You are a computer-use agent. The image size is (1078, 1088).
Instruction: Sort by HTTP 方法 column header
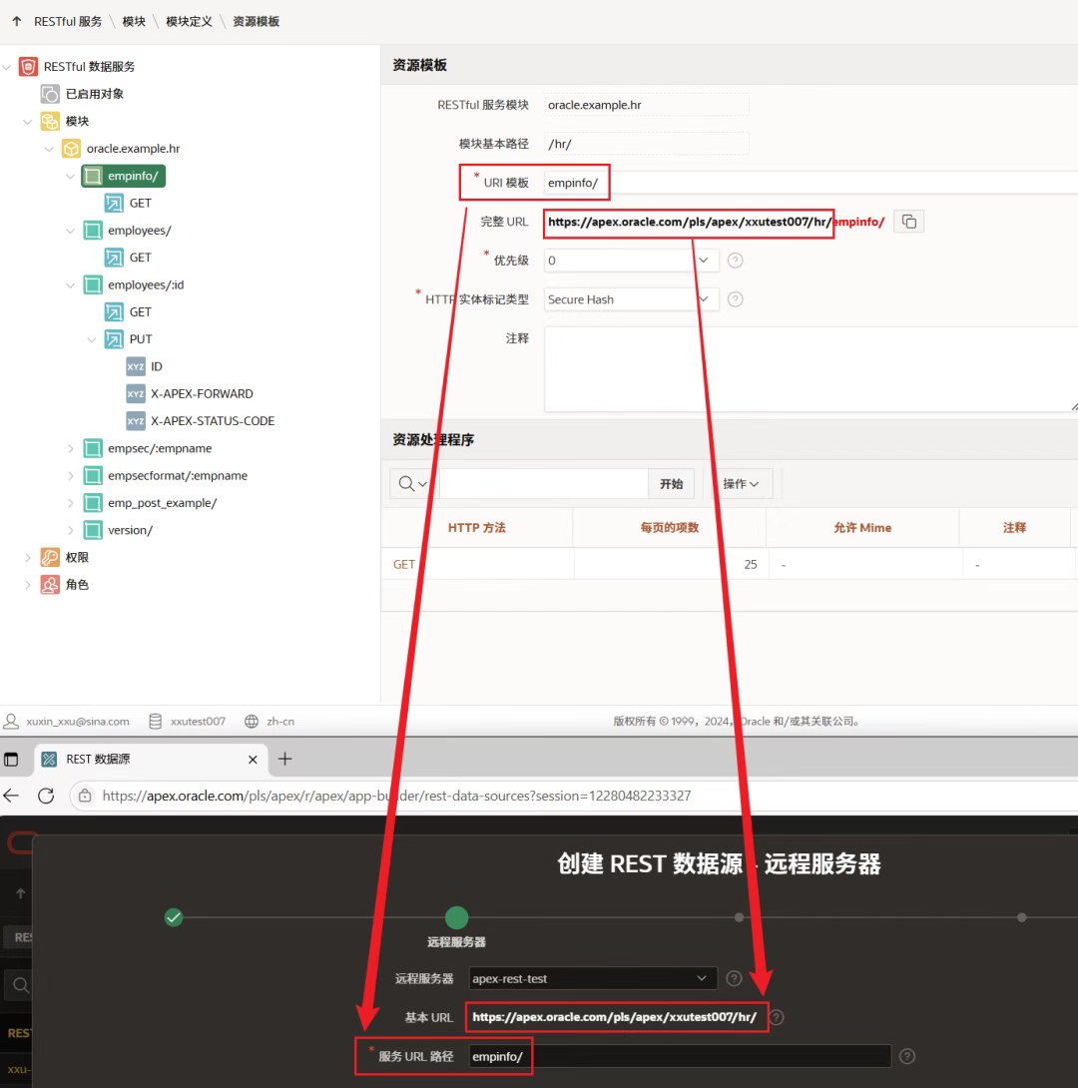[476, 528]
